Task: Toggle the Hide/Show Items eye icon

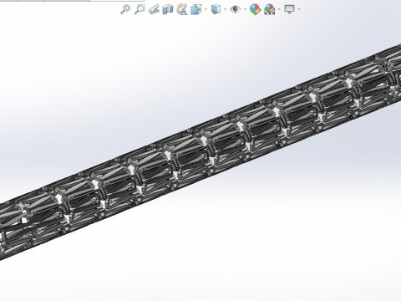Action: [x=236, y=9]
